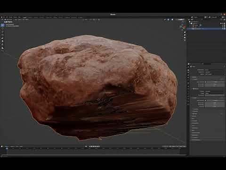Screen dimensions: 226x170
Task: Open the timeline Keying popover
Action: pos(12,146)
